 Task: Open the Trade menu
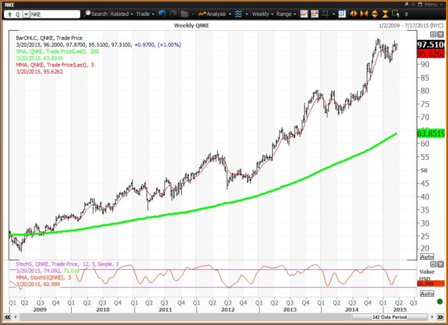[144, 13]
